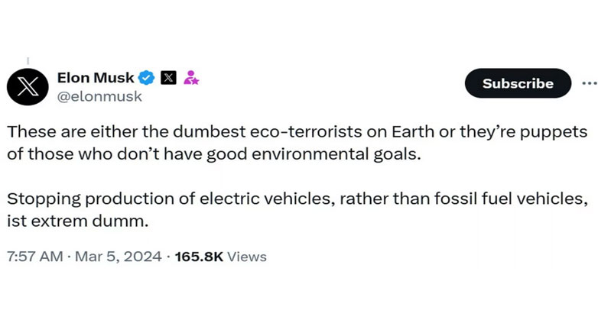Visit the @elonmusk handle link
The height and width of the screenshot is (336, 598).
click(99, 97)
